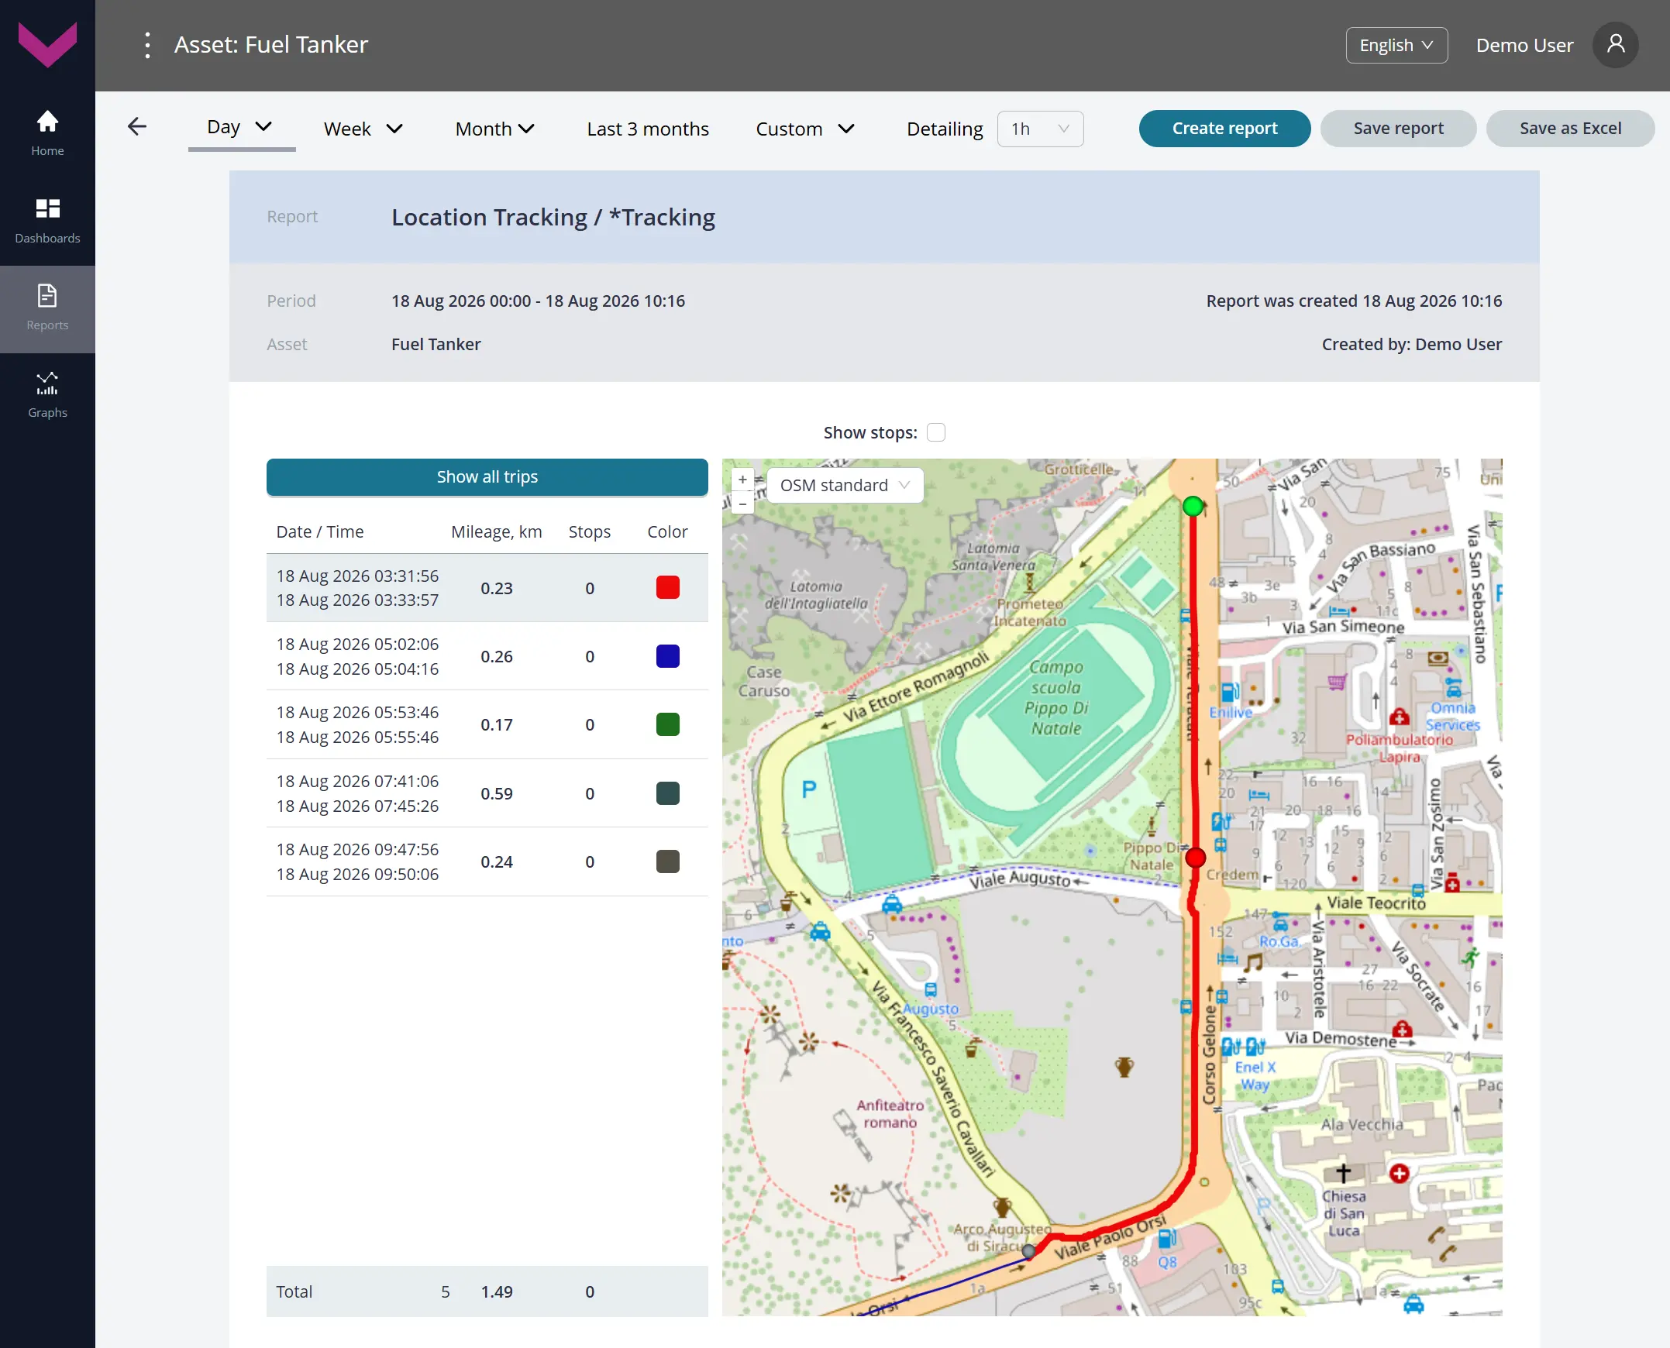Open the Detailing 1h dropdown
The height and width of the screenshot is (1348, 1670).
tap(1040, 129)
